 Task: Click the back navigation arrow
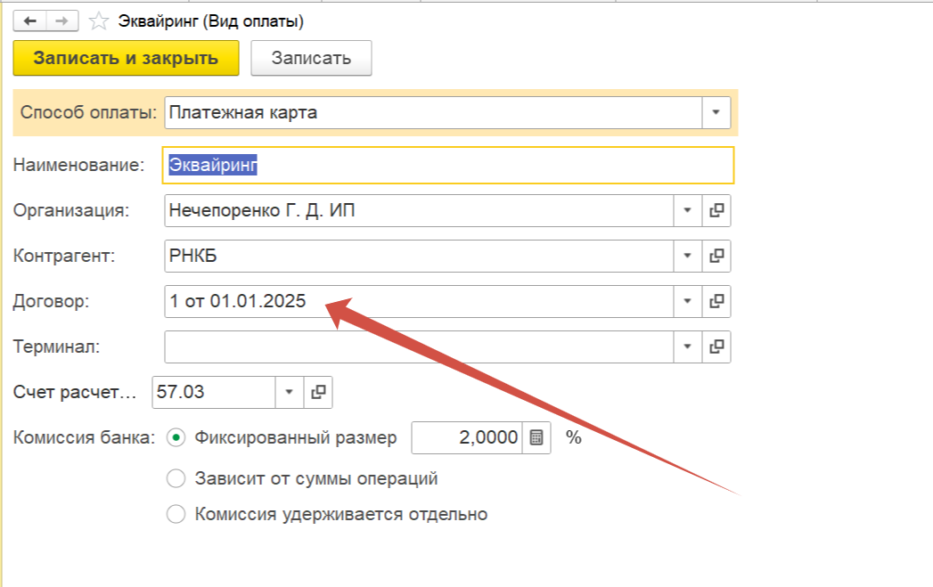coord(29,20)
